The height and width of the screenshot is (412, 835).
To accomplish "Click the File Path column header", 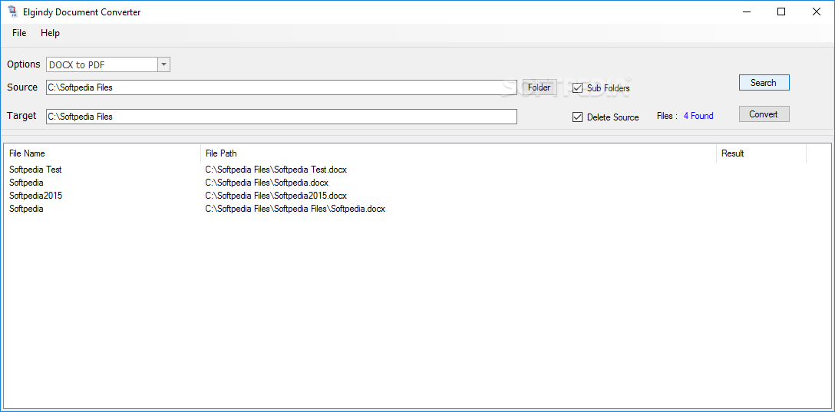I will [458, 153].
